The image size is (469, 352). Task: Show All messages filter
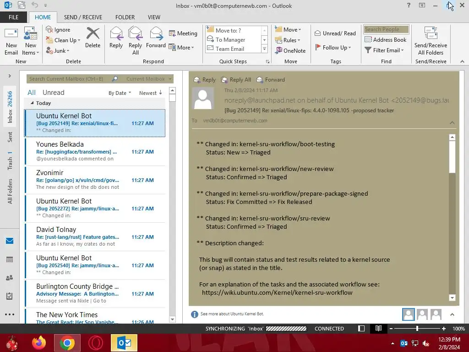click(32, 93)
